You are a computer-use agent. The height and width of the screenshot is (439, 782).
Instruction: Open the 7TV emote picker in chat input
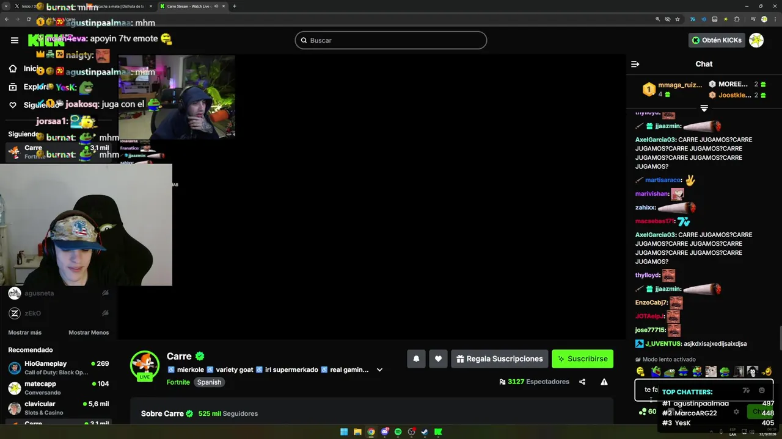746,390
